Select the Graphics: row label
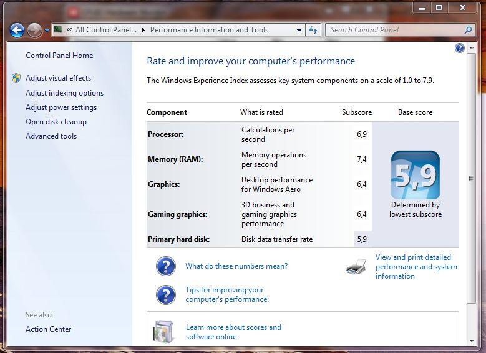The height and width of the screenshot is (353, 486). [x=163, y=184]
